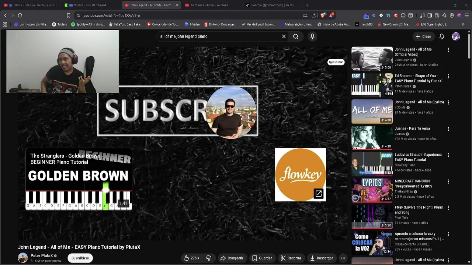
Task: Open the YouTube account avatar menu
Action: tap(456, 36)
